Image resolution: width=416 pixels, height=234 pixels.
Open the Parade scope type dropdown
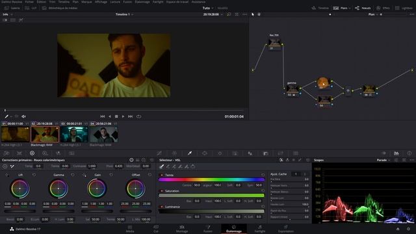[x=383, y=160]
